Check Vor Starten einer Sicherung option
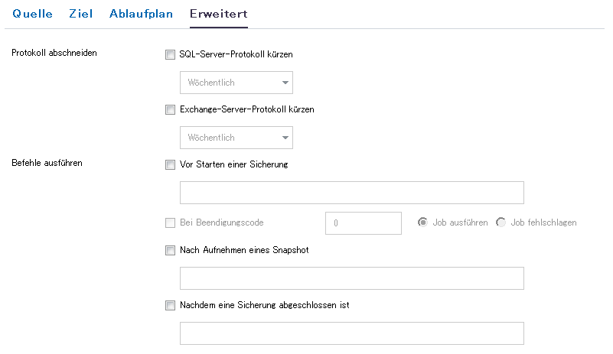Screen dimensions: 613x354 pos(170,164)
